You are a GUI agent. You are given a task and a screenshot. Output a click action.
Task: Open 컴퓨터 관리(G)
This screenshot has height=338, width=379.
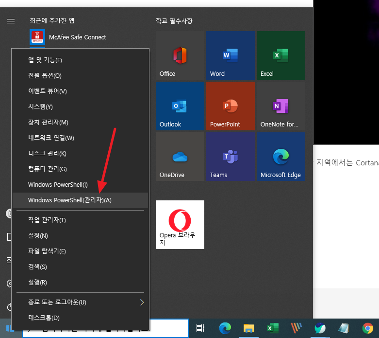80,169
